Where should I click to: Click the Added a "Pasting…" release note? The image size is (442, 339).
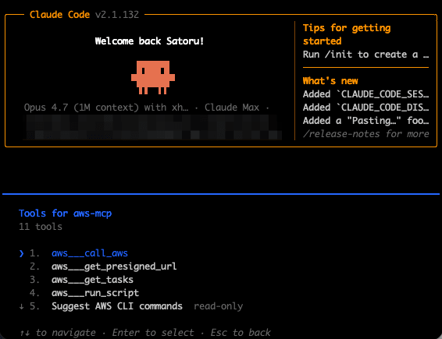point(366,121)
